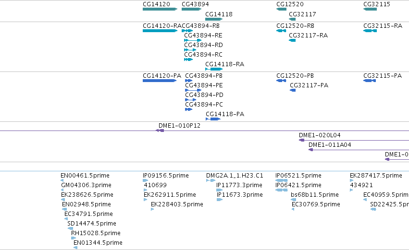Click the EC30769.5prime EST label

(316, 204)
